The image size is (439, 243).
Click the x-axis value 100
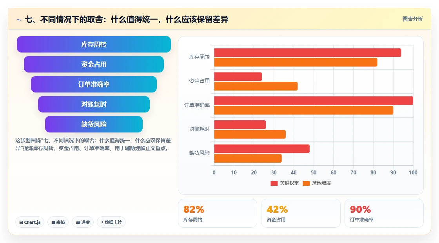click(x=413, y=172)
